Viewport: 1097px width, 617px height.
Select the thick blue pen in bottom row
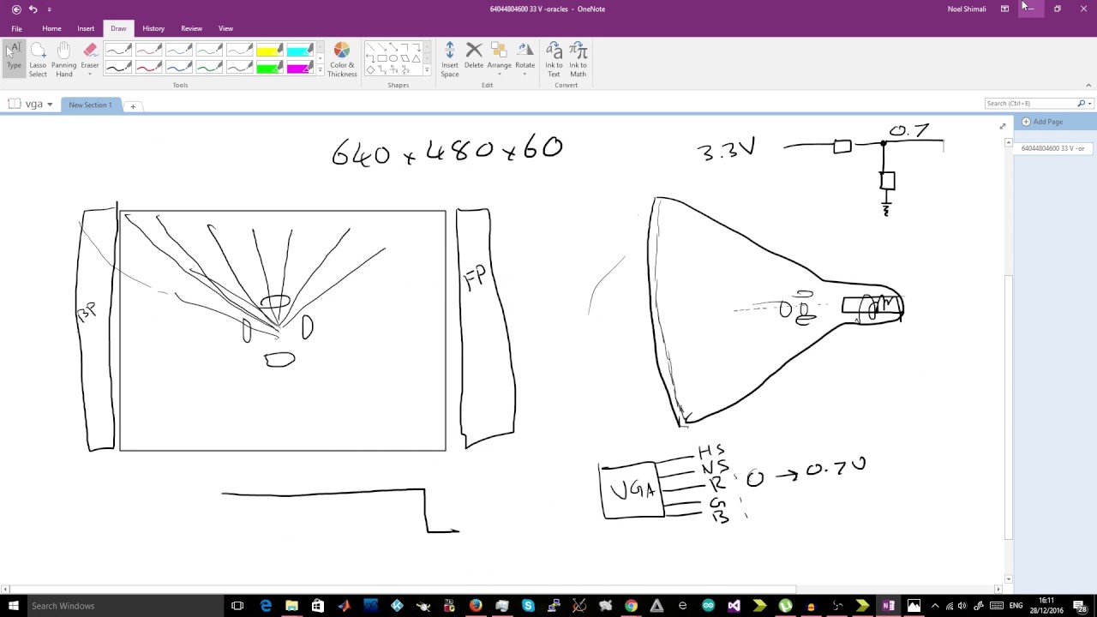(178, 67)
